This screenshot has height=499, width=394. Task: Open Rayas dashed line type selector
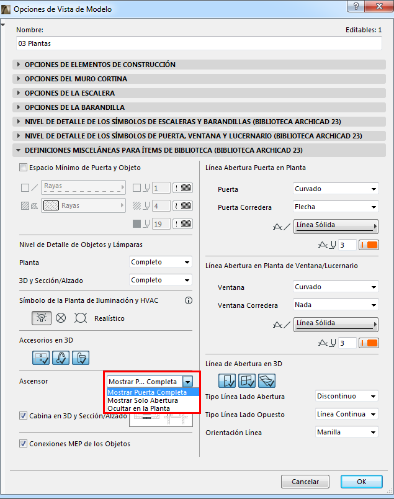point(83,187)
